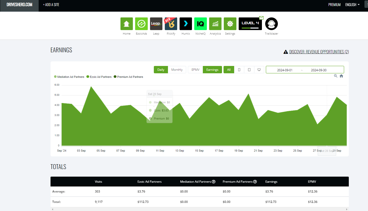Open the Leap icon
This screenshot has height=211, width=368.
click(x=156, y=24)
